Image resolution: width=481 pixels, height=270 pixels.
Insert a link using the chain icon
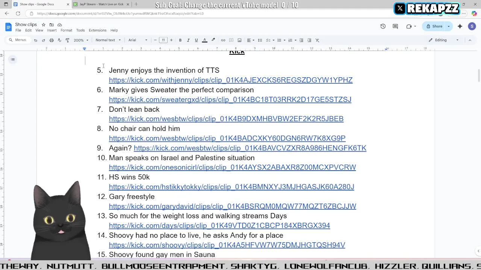(x=223, y=40)
